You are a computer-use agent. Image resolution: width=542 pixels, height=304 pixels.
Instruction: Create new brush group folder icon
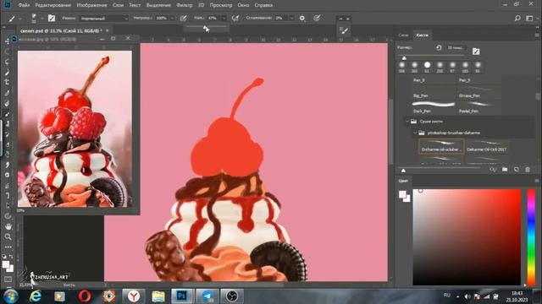505,169
